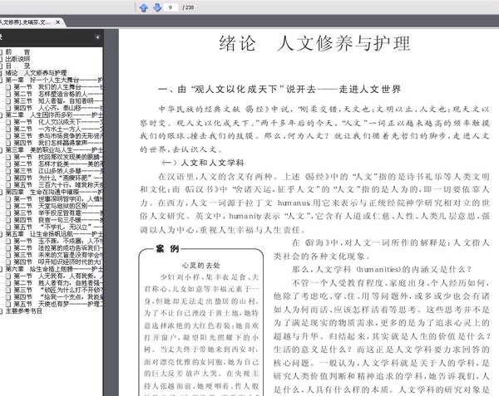Image resolution: width=499 pixels, height=396 pixels.
Task: Open 第五章 让生命扬帆远航 bookmark
Action: coord(54,234)
